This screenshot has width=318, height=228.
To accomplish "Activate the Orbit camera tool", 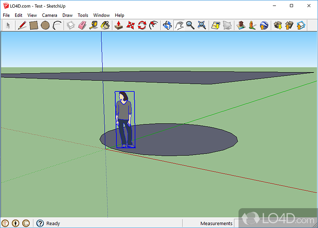I will pos(167,25).
